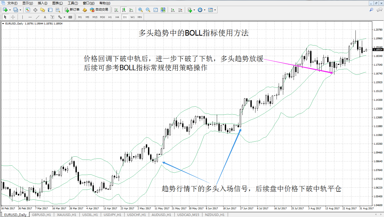This screenshot has height=217, width=384.
Task: Open the 图表(C) menu
Action: 58,3
